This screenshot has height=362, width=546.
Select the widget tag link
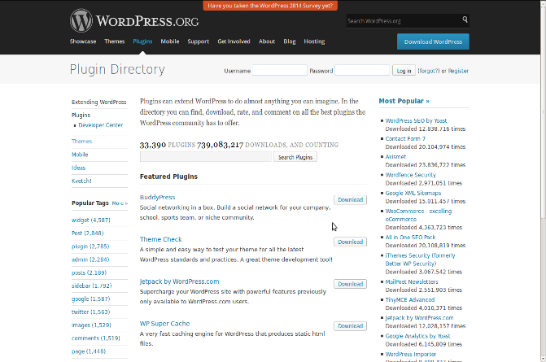click(x=81, y=220)
